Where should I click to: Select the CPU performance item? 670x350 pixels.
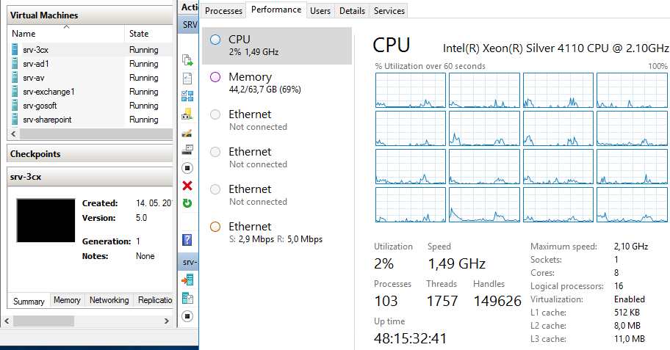(x=277, y=45)
